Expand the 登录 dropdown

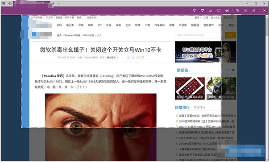pyautogui.click(x=198, y=17)
